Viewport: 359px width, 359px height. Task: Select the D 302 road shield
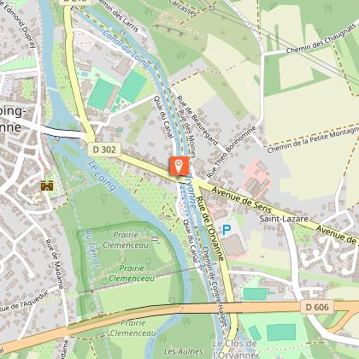coord(104,150)
